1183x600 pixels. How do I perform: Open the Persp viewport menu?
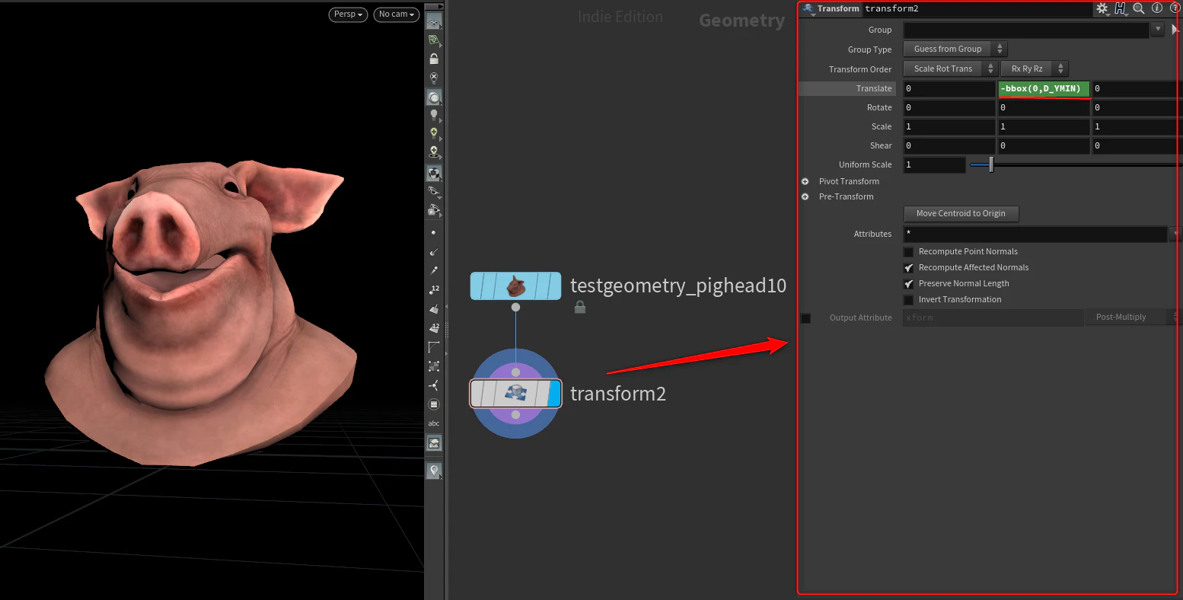pos(348,14)
